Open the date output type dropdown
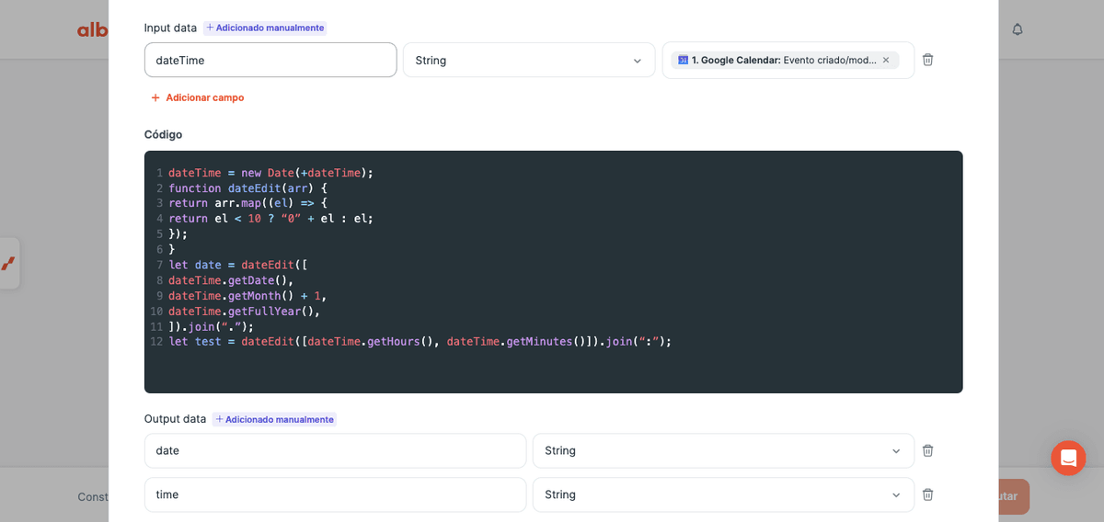Screen dimensions: 1104x522 click(x=723, y=450)
